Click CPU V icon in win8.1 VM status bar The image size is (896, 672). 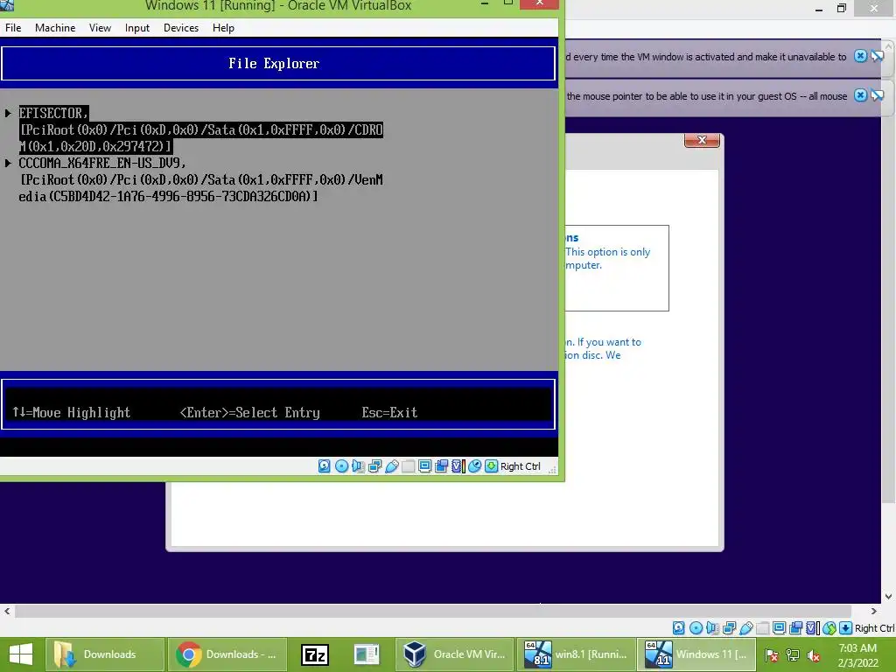click(x=812, y=628)
